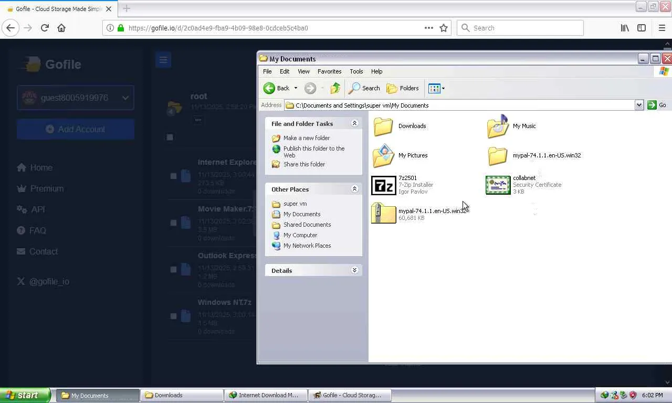Open My Network Places link
This screenshot has height=403, width=672.
pos(307,246)
